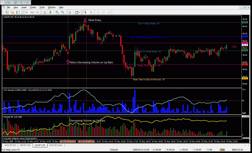Image resolution: width=252 pixels, height=153 pixels.
Task: Open the View menu
Action: (16, 7)
